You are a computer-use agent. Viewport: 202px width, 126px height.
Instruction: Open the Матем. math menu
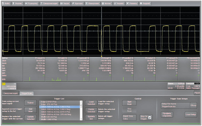(107, 3)
